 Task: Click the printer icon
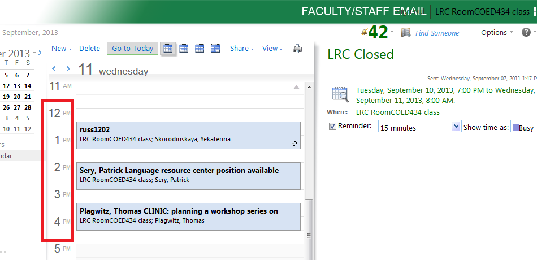click(x=297, y=49)
